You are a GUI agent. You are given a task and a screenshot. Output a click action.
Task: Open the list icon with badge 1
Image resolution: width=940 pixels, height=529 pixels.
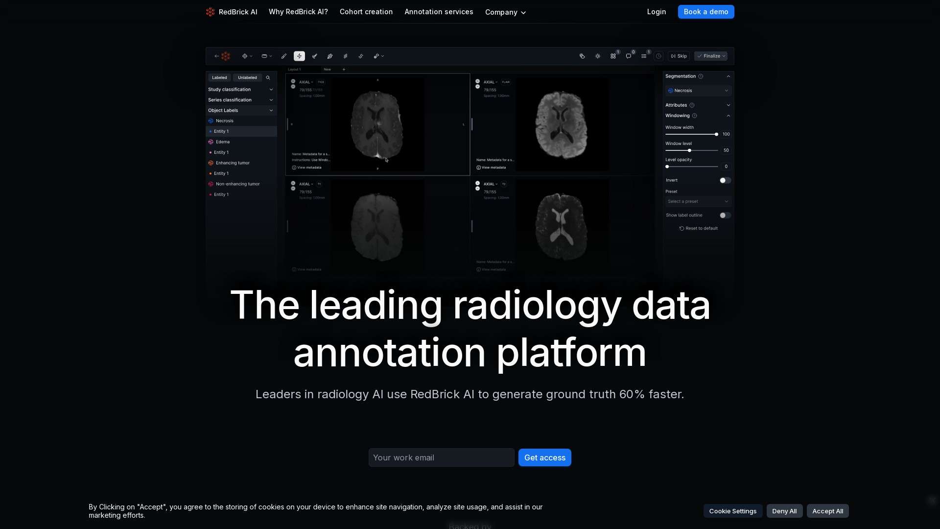click(644, 56)
